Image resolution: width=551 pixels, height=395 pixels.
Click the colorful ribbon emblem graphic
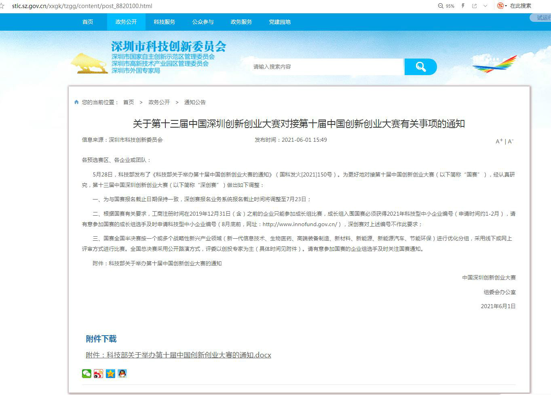coord(495,64)
